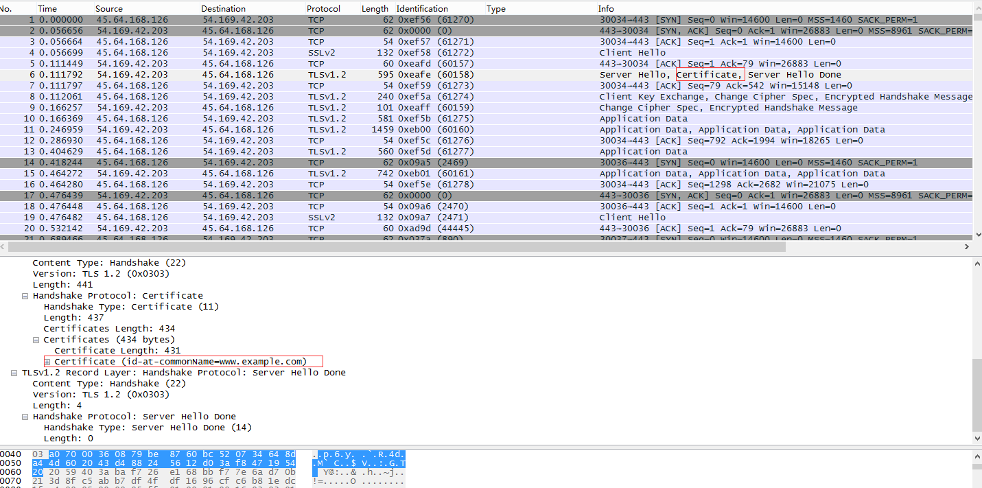Viewport: 982px width, 488px height.
Task: Select packet 14 SYN from port 30036
Action: (x=486, y=163)
